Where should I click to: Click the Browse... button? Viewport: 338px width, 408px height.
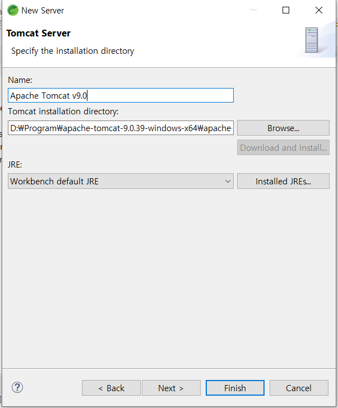pos(283,128)
